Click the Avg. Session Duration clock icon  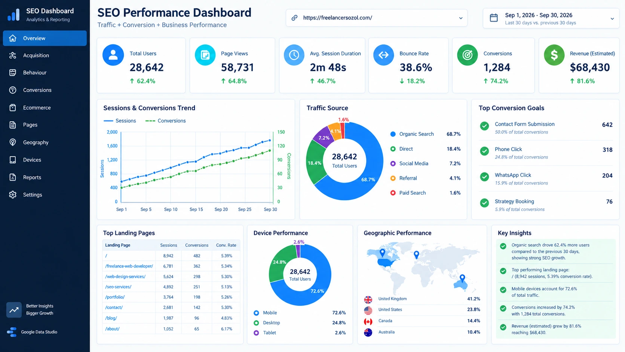click(294, 55)
